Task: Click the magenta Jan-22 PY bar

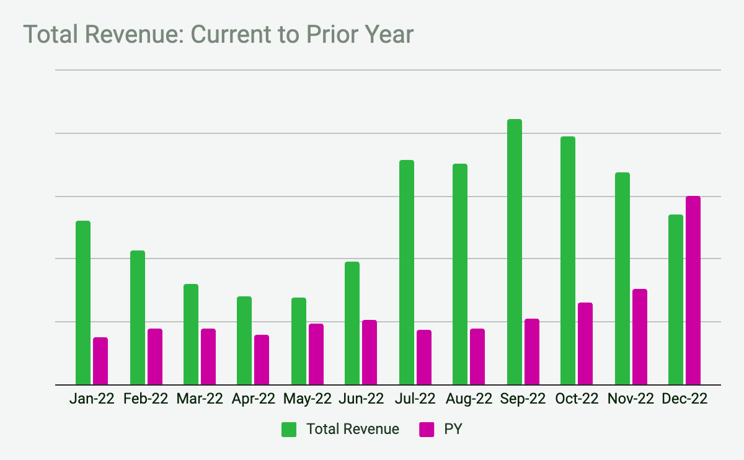Action: click(100, 361)
